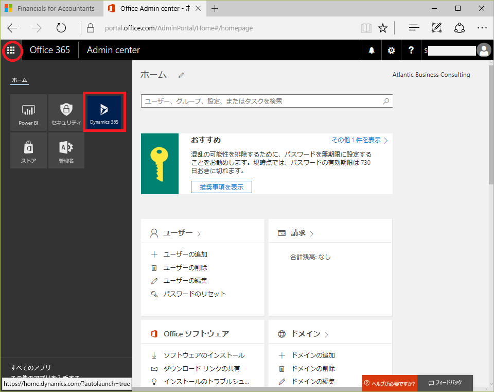
Task: Click Admin center header label
Action: 113,50
